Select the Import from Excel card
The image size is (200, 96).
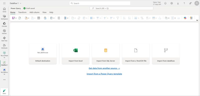(x=76, y=54)
